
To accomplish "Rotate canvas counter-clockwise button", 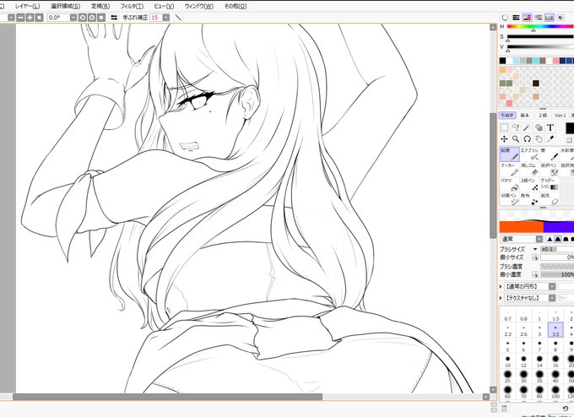I will click(83, 18).
